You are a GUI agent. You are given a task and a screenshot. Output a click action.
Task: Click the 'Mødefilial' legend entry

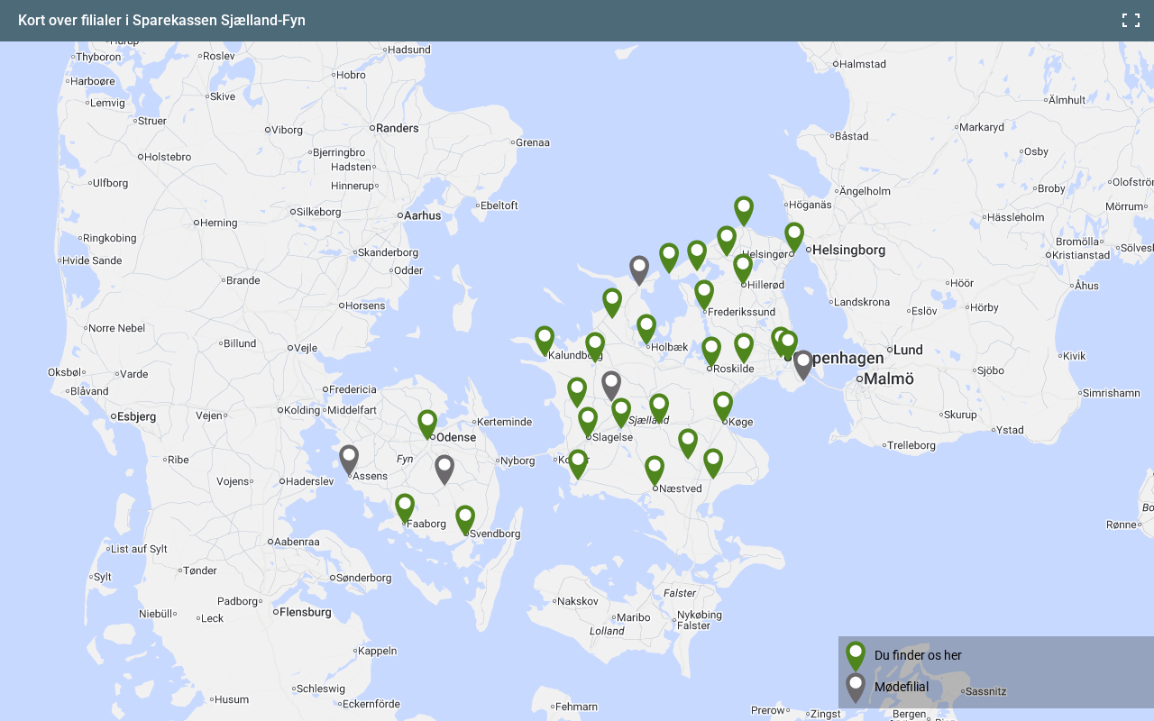(x=901, y=687)
